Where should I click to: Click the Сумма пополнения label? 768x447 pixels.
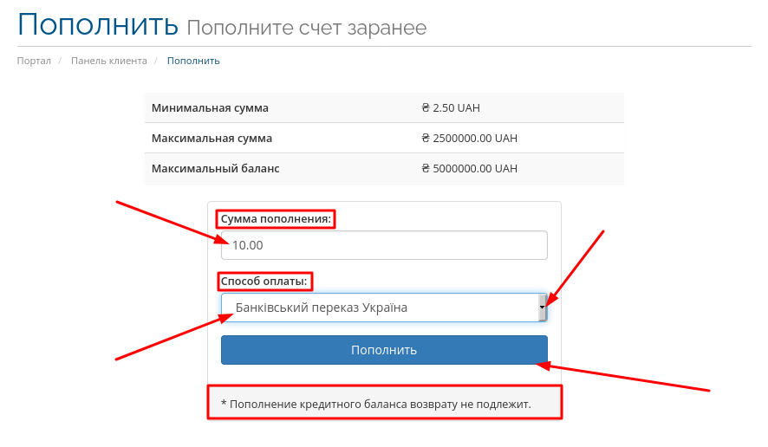click(276, 219)
